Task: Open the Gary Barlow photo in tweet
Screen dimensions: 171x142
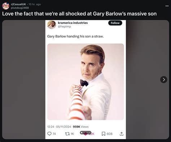Action: (85, 82)
